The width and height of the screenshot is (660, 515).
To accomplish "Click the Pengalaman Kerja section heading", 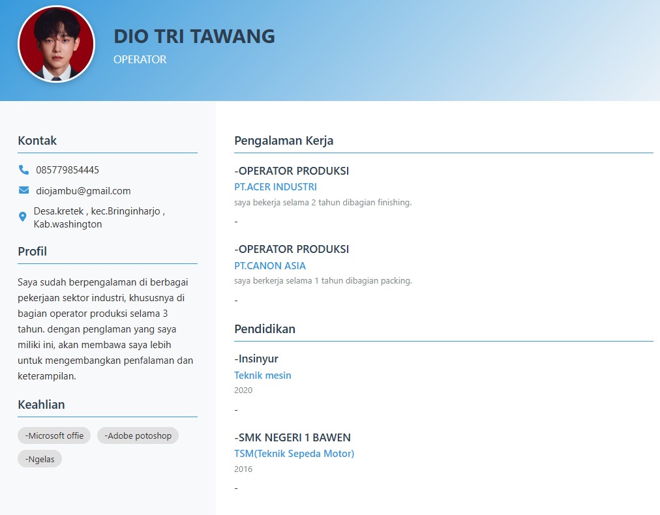I will point(284,140).
